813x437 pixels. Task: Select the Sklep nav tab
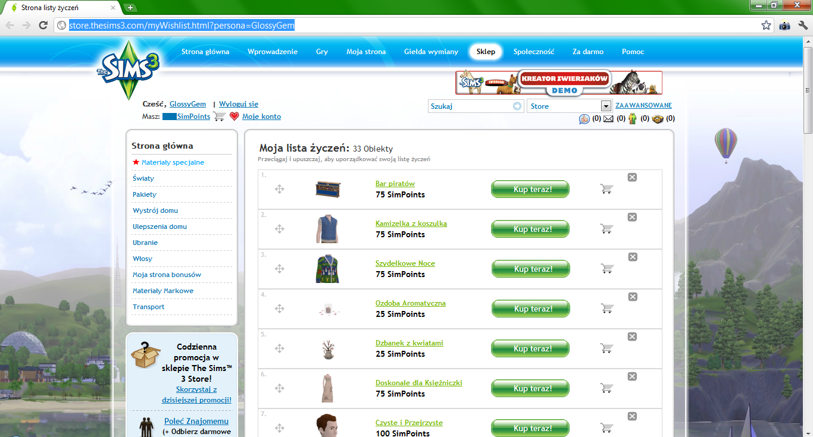[x=486, y=52]
